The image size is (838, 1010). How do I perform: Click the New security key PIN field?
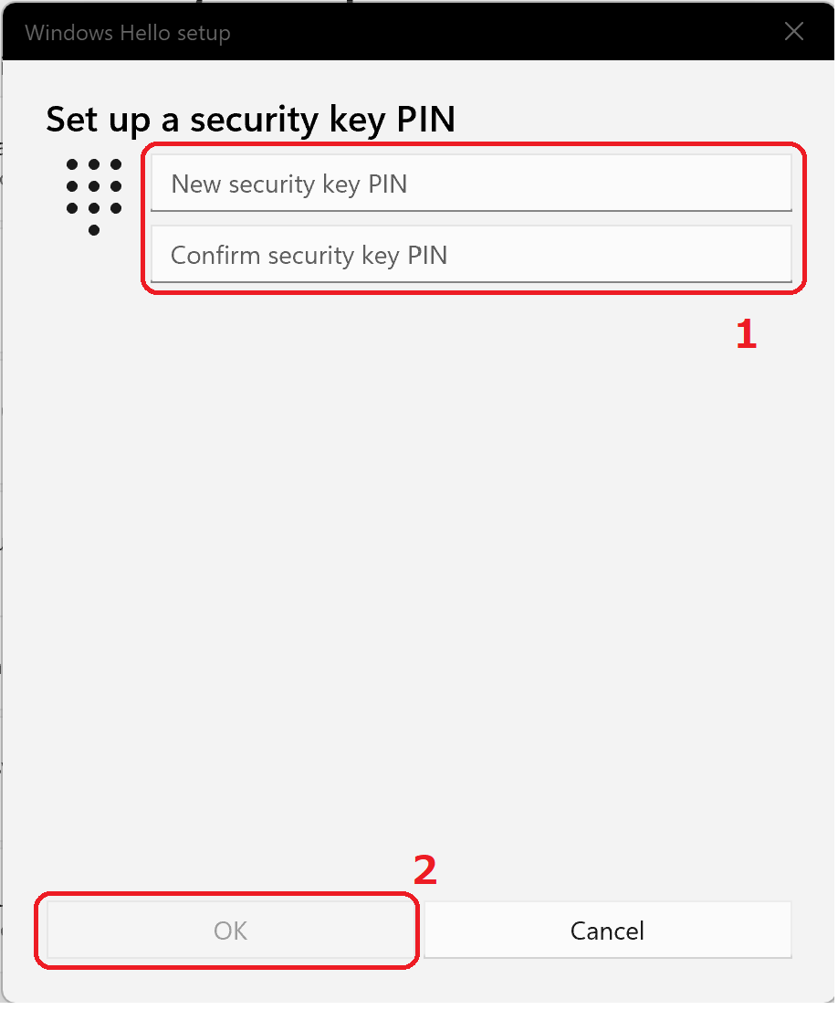[470, 184]
